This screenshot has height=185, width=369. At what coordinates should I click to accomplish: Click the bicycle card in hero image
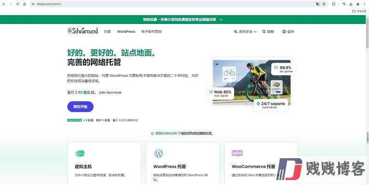pyautogui.click(x=229, y=74)
